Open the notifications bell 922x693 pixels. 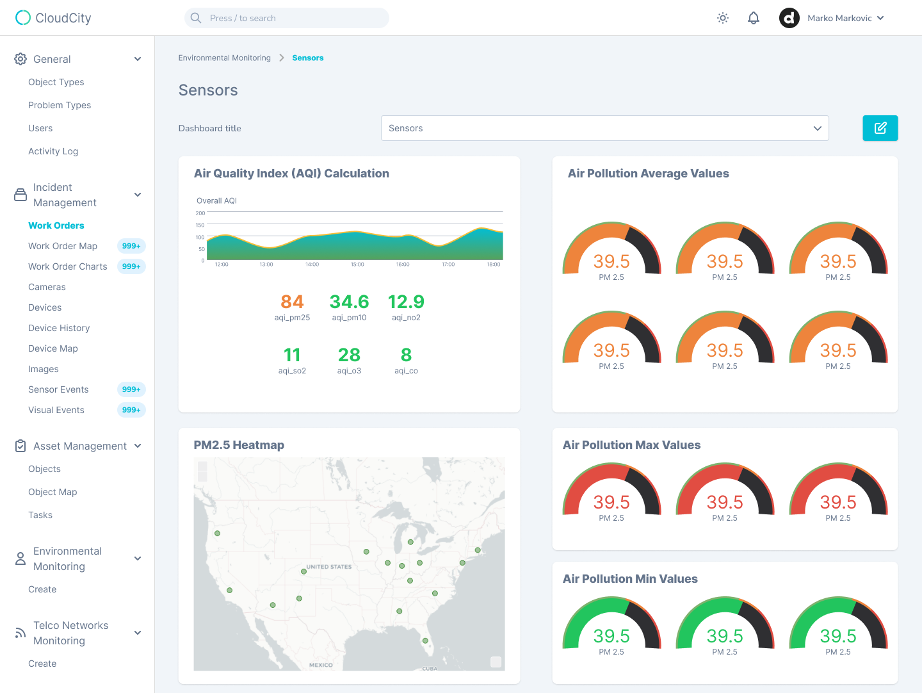tap(754, 18)
